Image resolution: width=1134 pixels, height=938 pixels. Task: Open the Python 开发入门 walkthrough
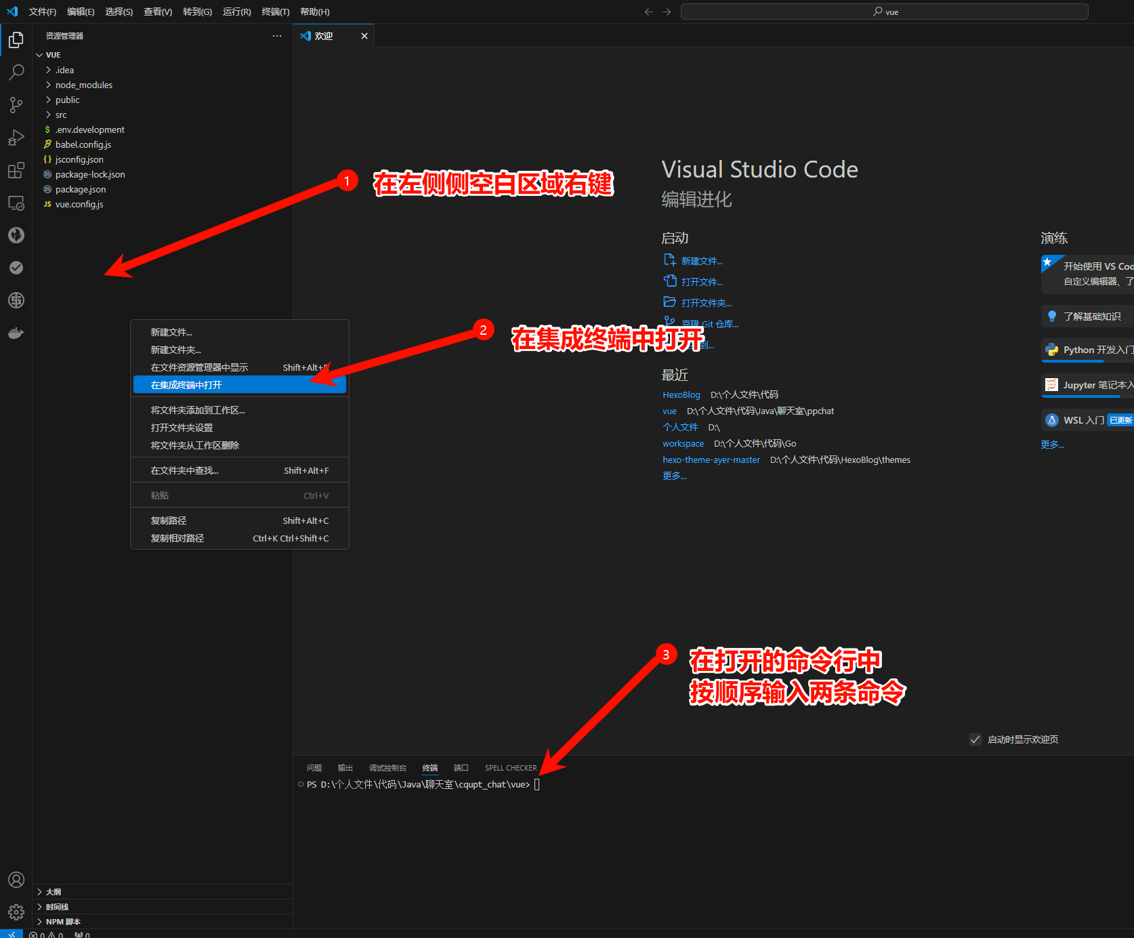click(1088, 350)
